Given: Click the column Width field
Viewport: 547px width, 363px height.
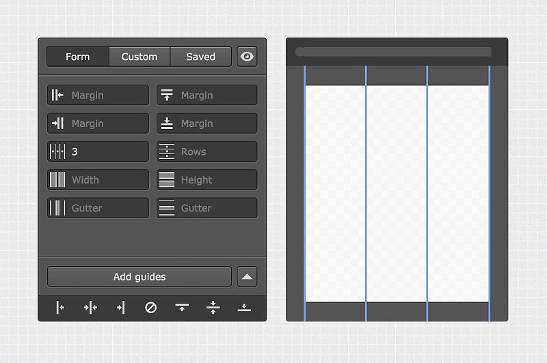Looking at the screenshot, I should 107,180.
